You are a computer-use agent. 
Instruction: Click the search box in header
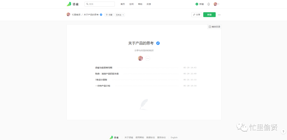pyautogui.click(x=100, y=4)
